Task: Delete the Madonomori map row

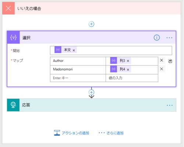Action: click(162, 69)
